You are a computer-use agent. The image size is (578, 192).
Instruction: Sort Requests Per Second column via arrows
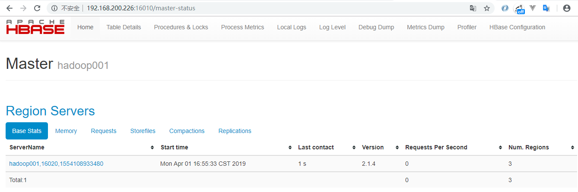coord(500,148)
